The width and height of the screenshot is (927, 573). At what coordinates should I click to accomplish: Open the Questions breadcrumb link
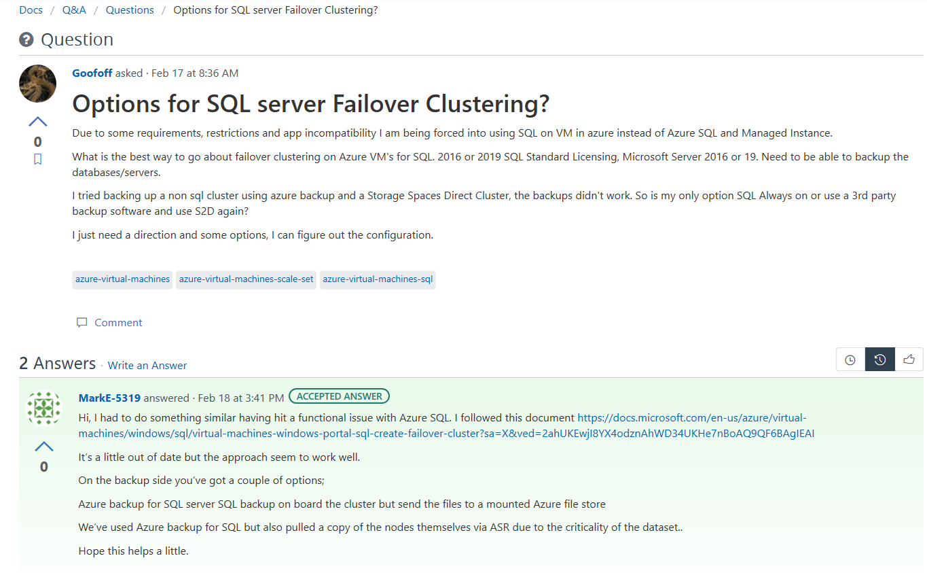pyautogui.click(x=130, y=10)
